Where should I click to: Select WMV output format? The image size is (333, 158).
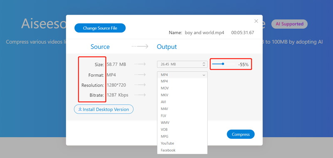[182, 123]
